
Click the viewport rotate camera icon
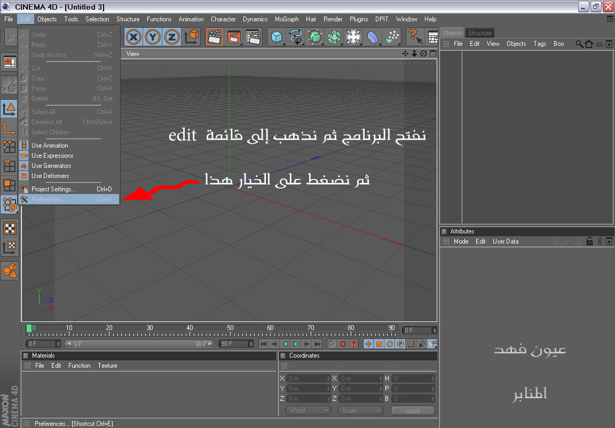point(423,54)
